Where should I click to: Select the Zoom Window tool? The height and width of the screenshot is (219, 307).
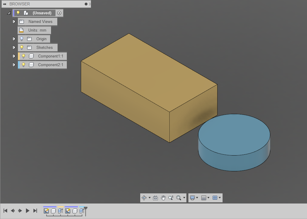179,198
